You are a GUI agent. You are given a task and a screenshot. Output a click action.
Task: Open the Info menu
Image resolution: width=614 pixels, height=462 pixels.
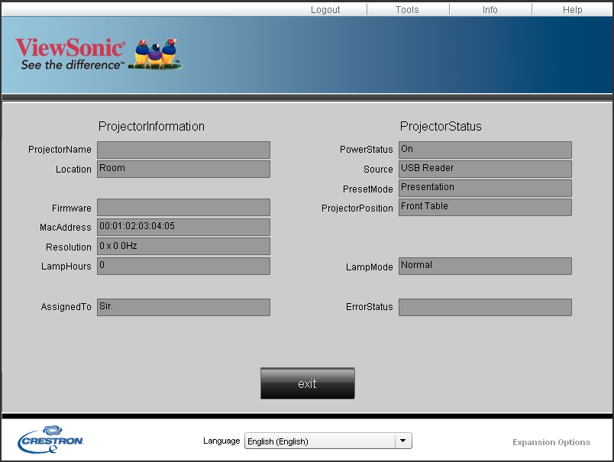490,10
